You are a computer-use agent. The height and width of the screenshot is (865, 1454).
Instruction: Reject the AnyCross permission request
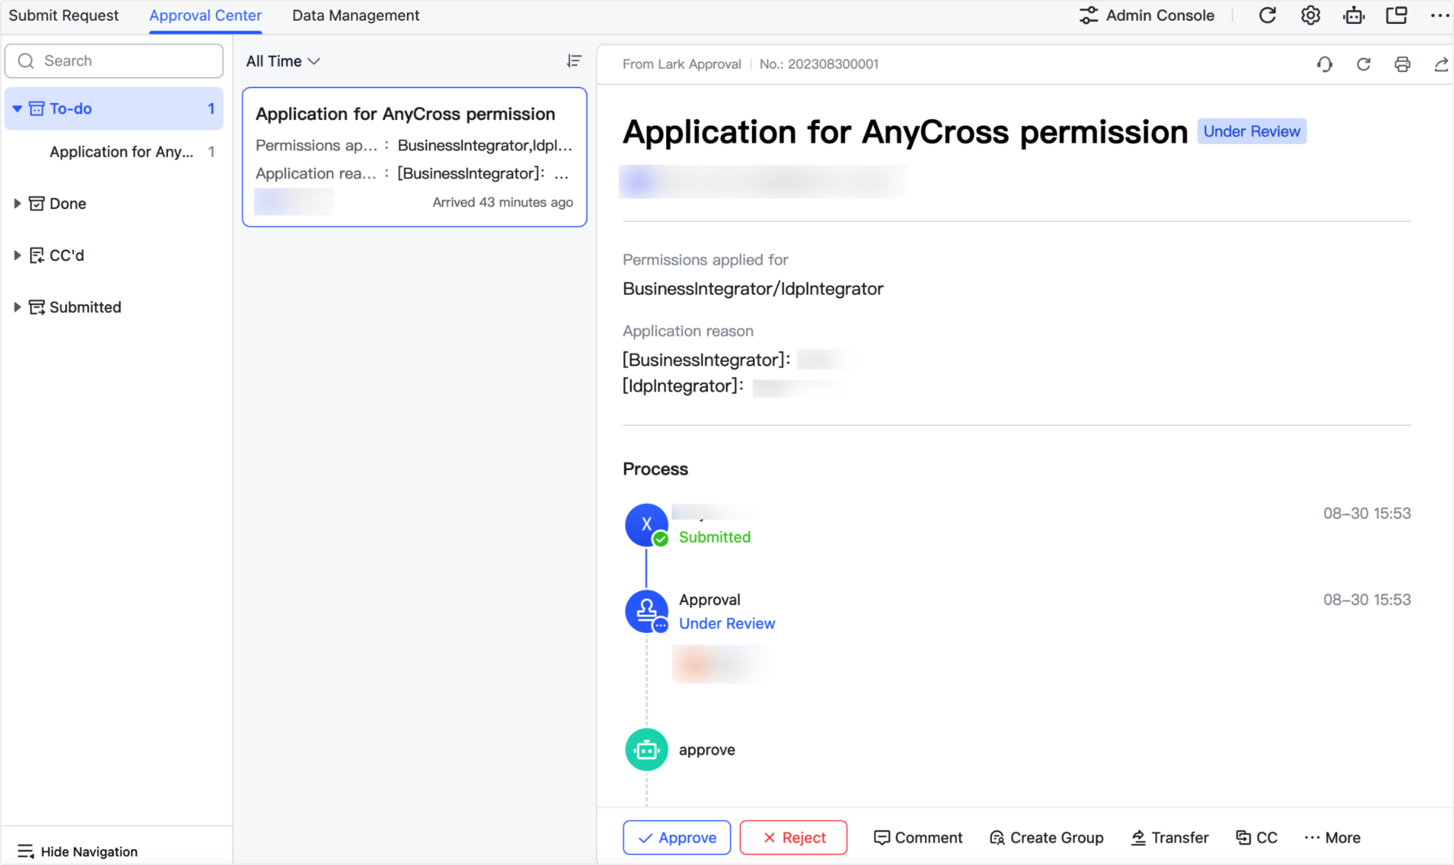(x=793, y=837)
